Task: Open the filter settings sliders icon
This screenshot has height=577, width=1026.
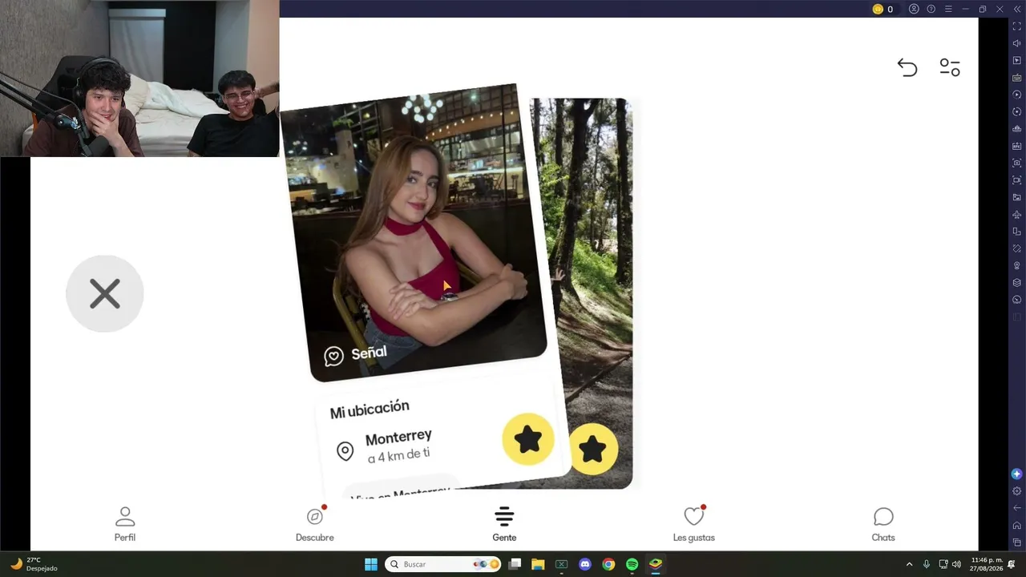Action: coord(950,67)
